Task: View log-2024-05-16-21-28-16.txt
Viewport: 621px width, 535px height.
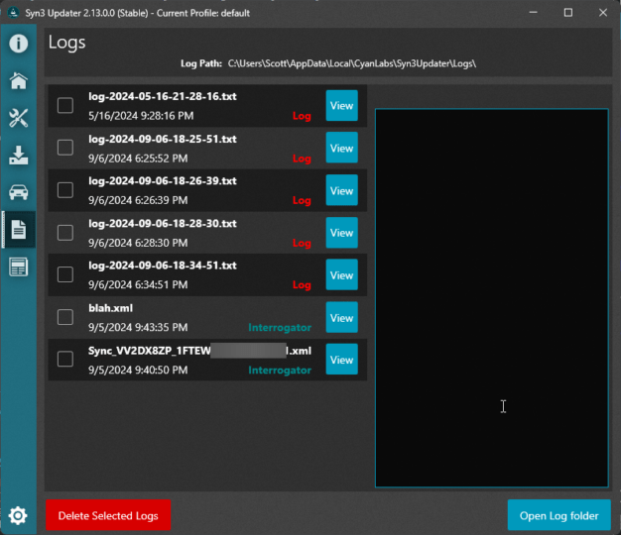Action: coord(342,106)
